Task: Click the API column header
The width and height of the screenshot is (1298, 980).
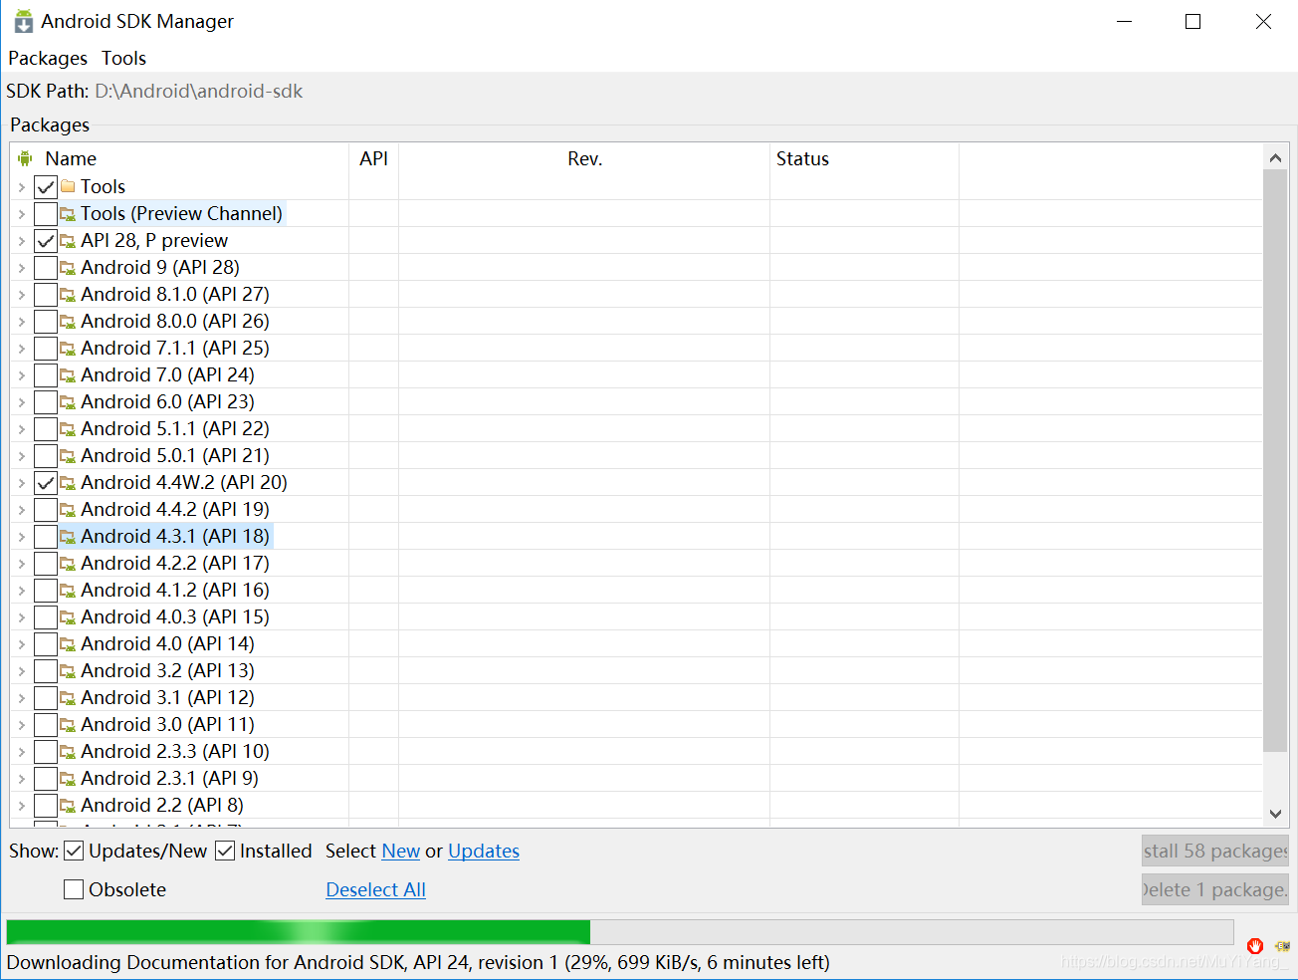Action: [x=374, y=158]
